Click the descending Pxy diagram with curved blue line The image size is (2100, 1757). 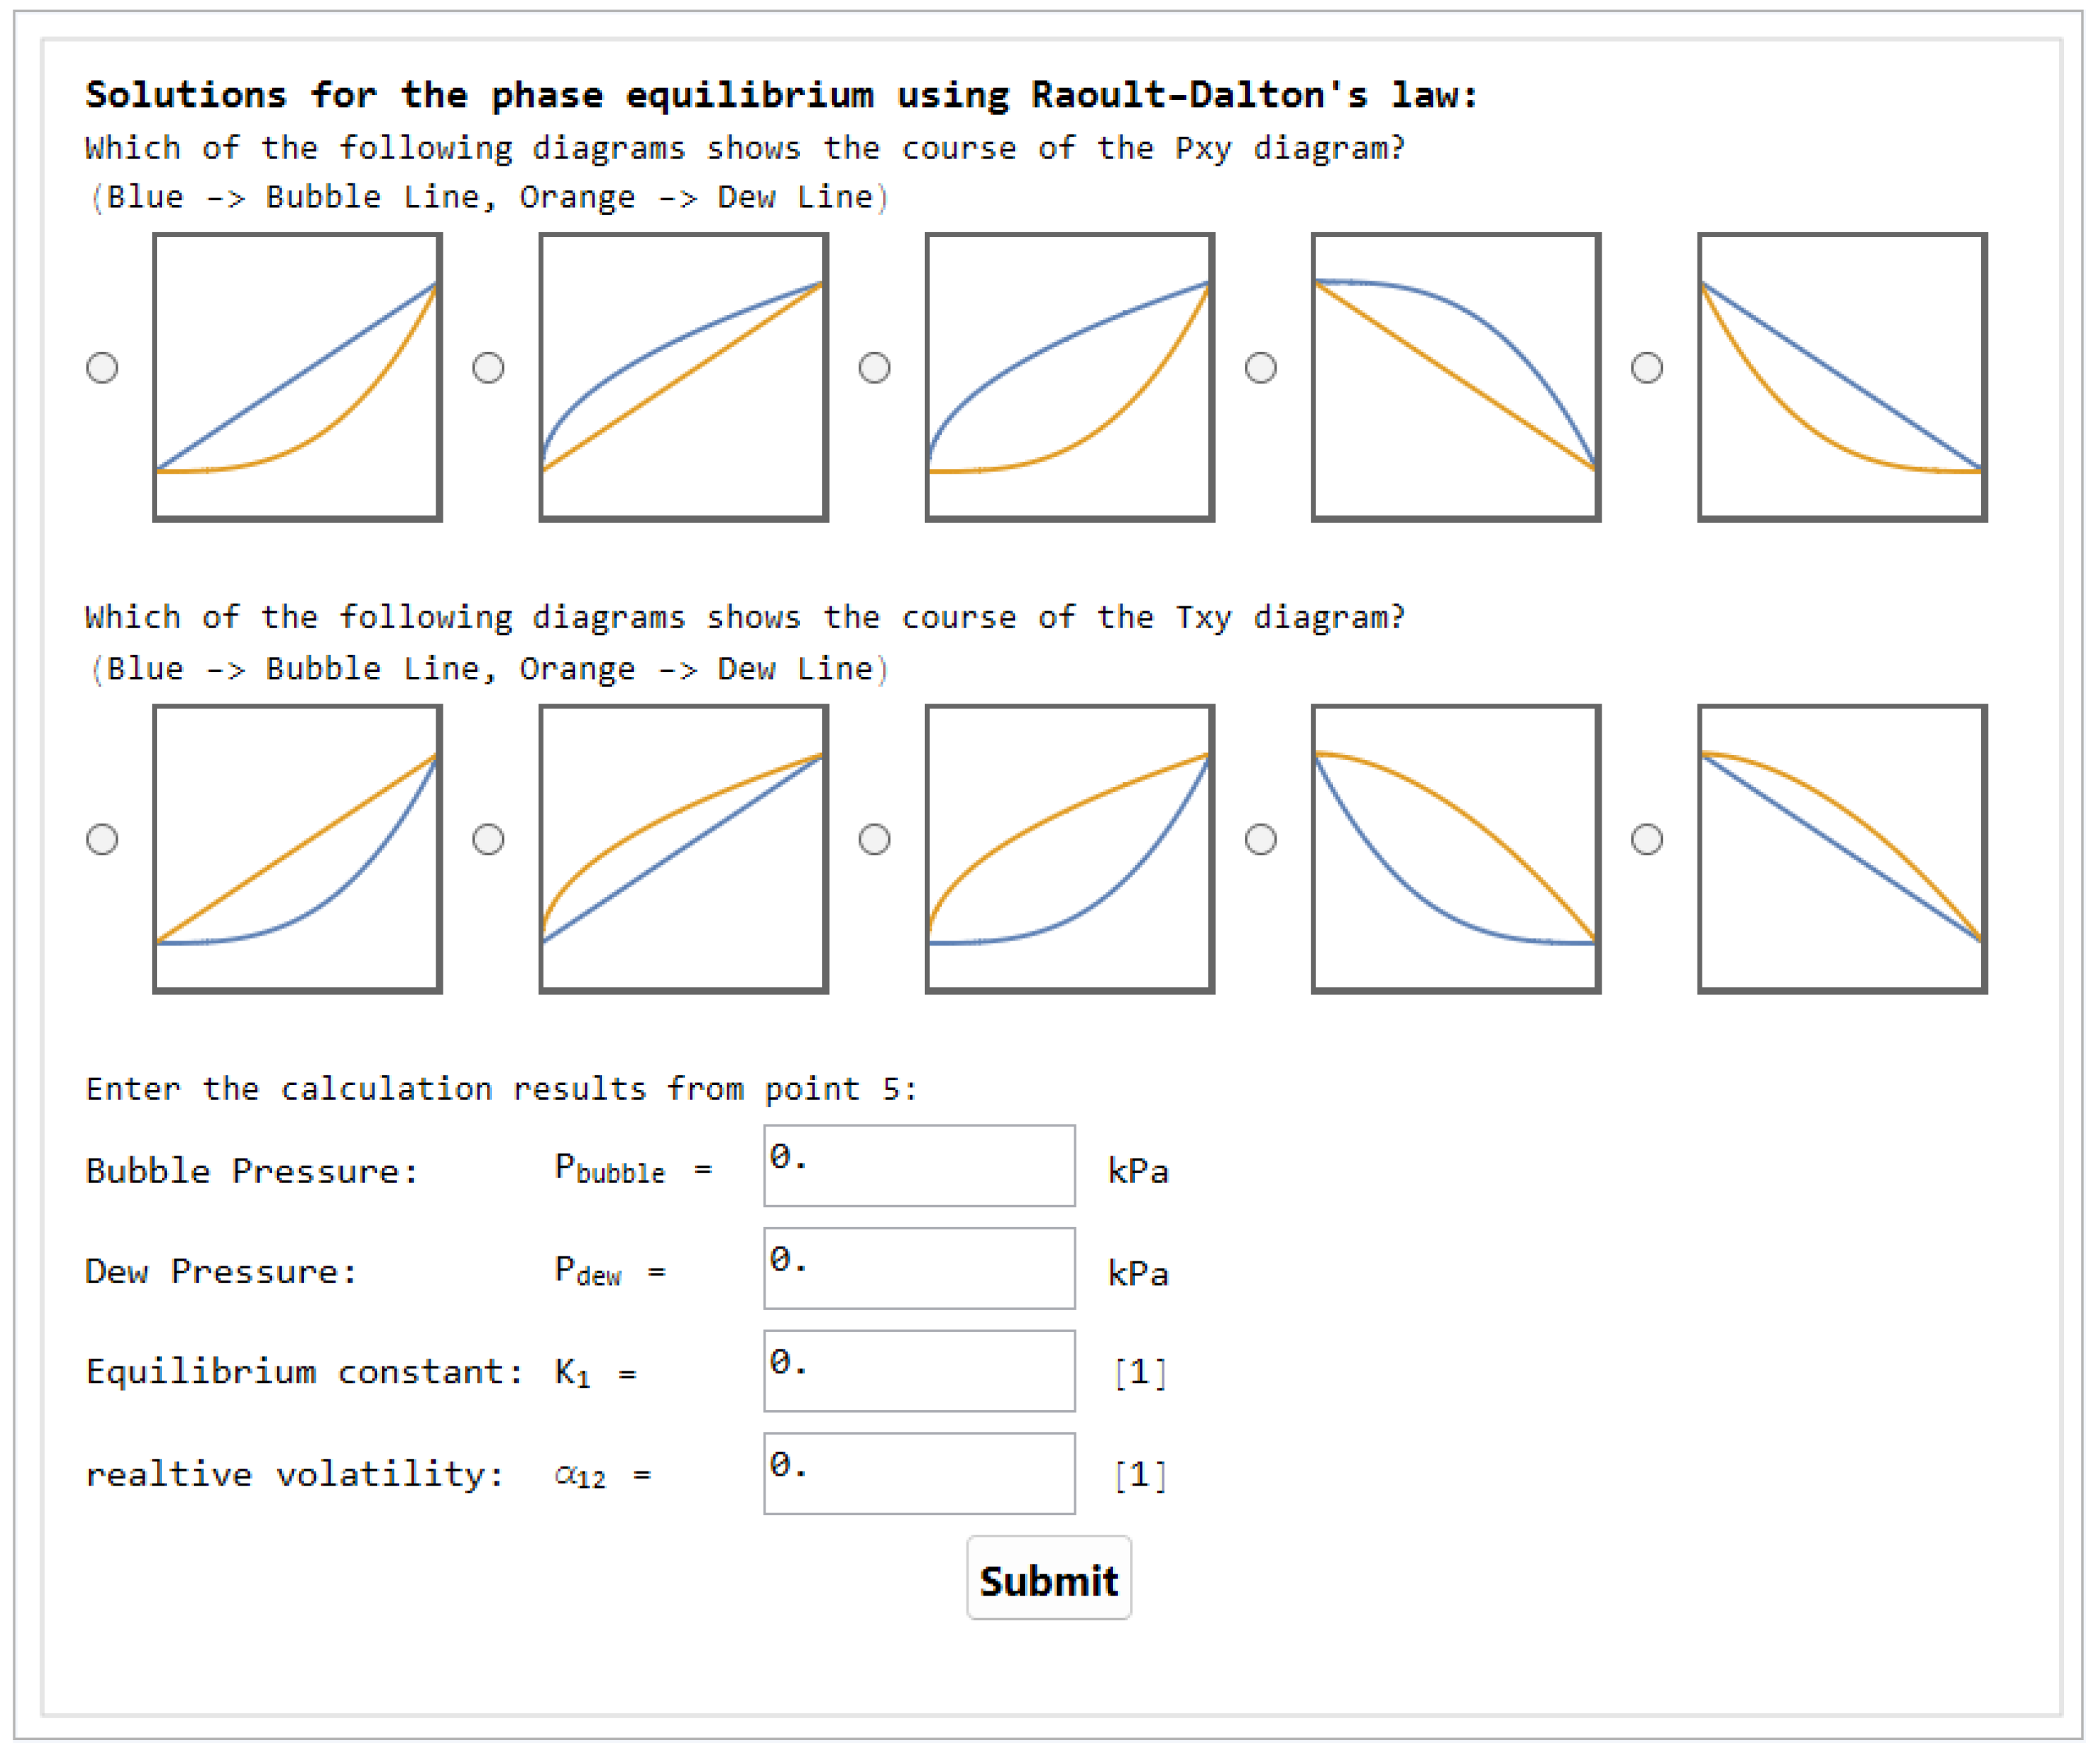[x=1455, y=378]
